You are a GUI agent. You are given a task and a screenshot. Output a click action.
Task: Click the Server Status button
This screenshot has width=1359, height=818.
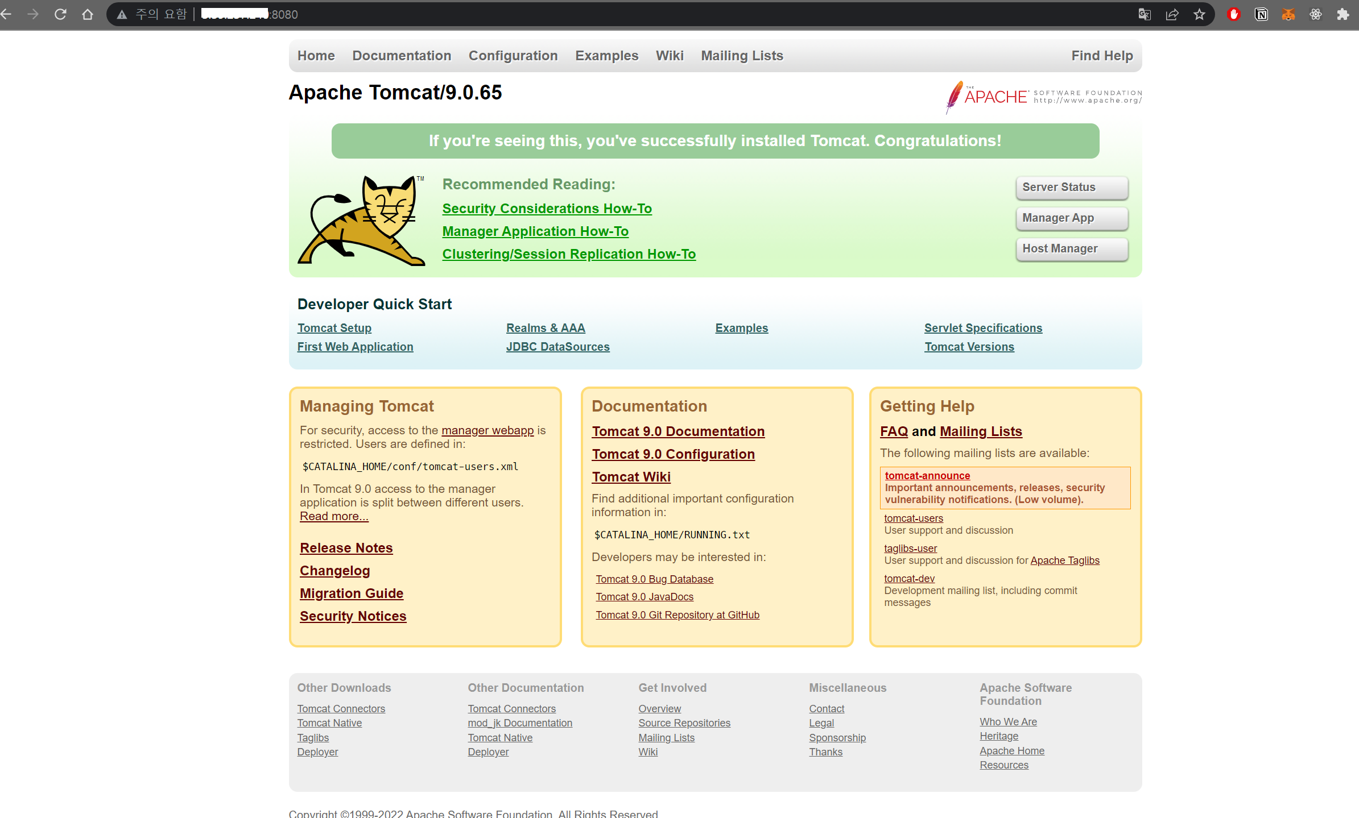1071,188
